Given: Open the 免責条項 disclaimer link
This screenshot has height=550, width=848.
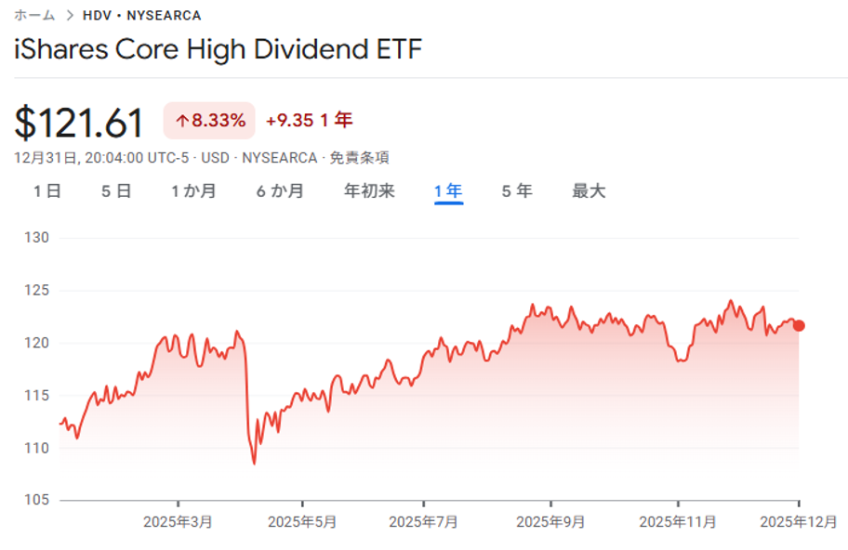Looking at the screenshot, I should (x=361, y=158).
